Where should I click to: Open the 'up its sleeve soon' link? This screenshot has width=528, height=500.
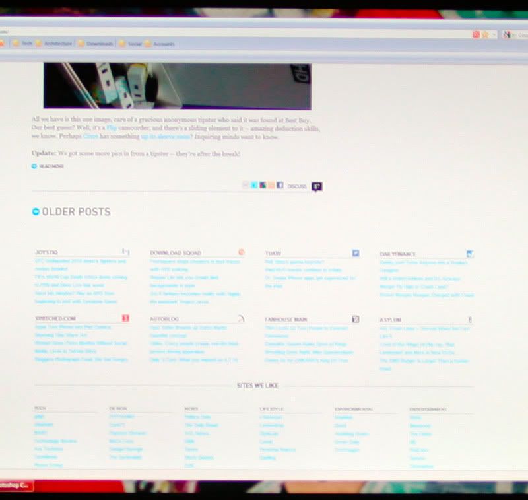click(166, 137)
